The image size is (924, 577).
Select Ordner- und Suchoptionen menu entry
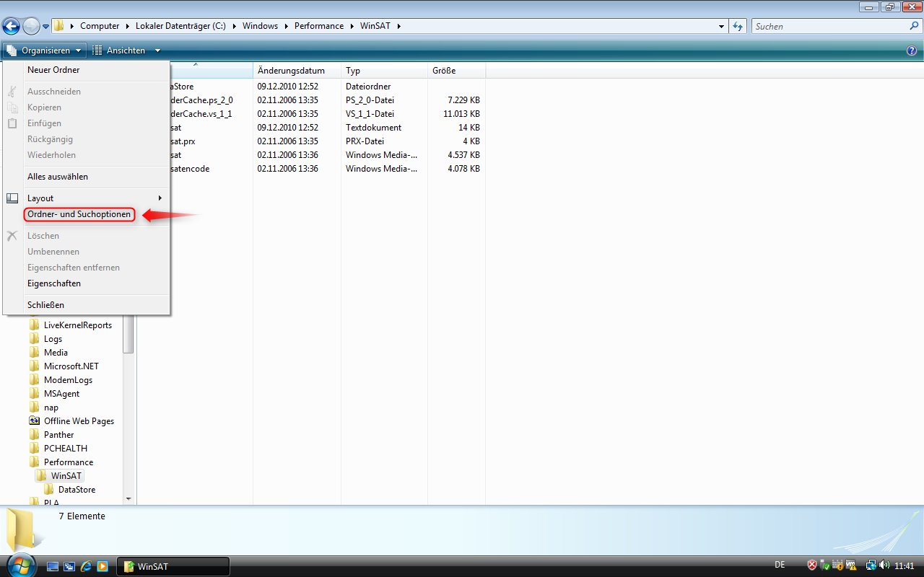coord(79,214)
